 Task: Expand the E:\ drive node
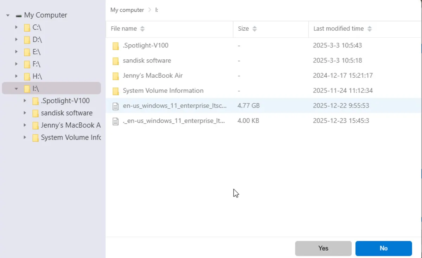click(x=16, y=52)
